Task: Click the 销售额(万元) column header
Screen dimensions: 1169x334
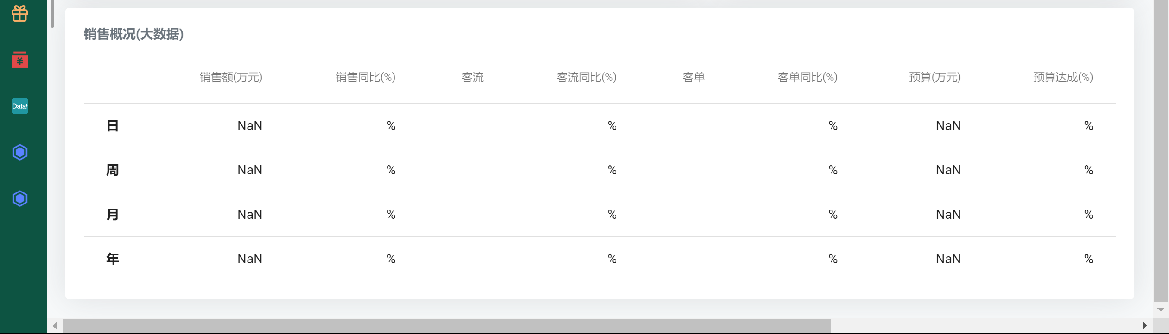Action: coord(231,77)
